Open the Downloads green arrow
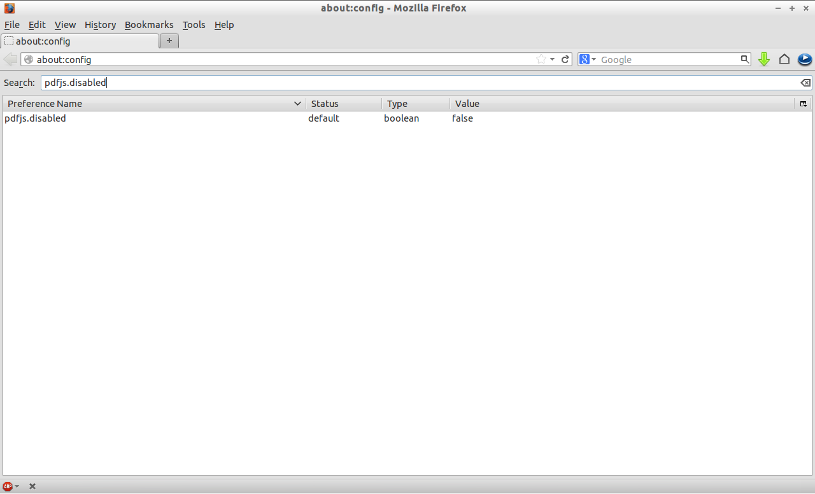This screenshot has height=494, width=815. [x=764, y=59]
